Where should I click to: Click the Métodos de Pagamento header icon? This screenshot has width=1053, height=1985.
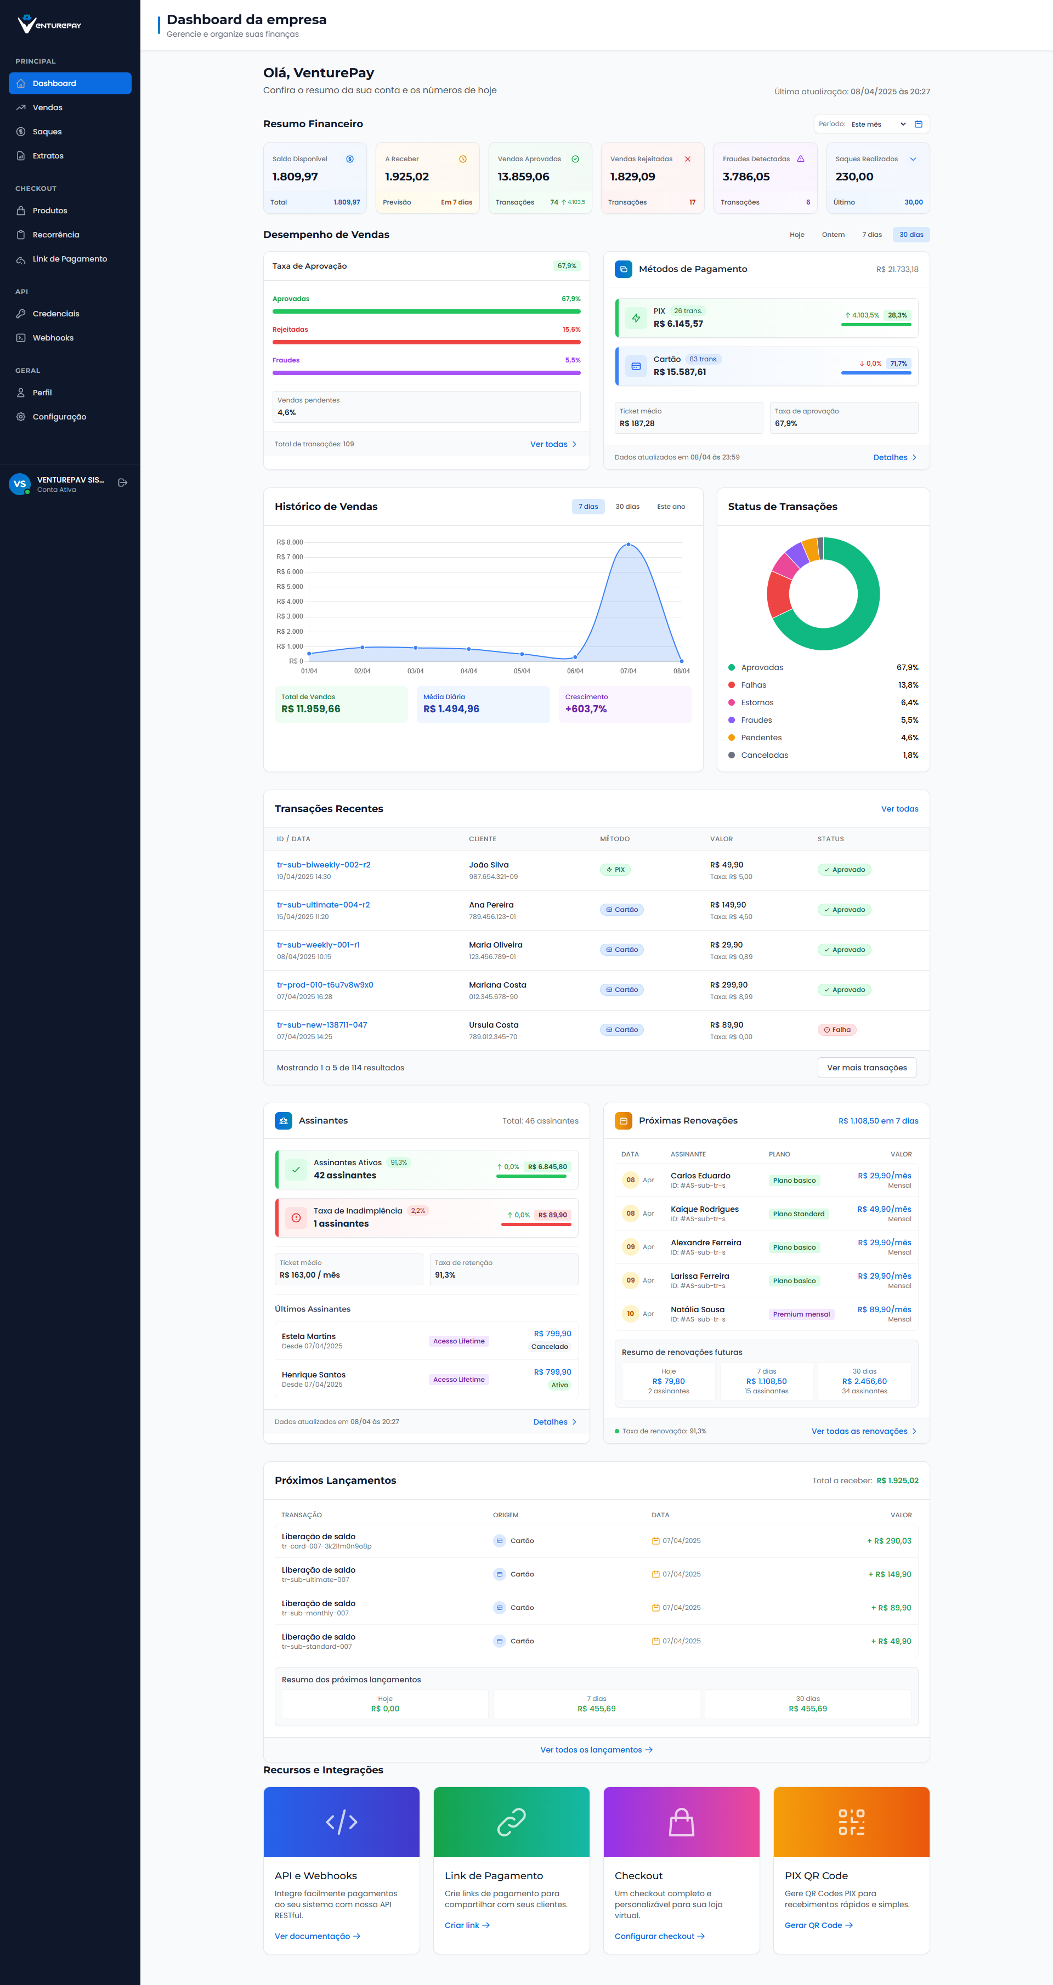pyautogui.click(x=623, y=269)
